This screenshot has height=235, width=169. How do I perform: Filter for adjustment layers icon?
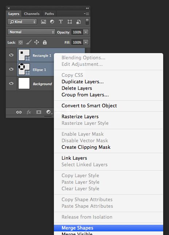(x=52, y=21)
